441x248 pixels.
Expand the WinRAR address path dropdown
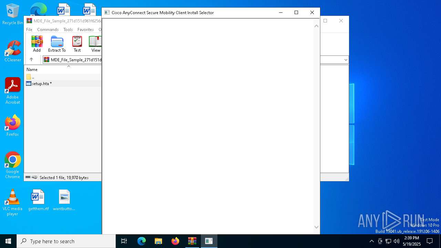click(x=346, y=60)
